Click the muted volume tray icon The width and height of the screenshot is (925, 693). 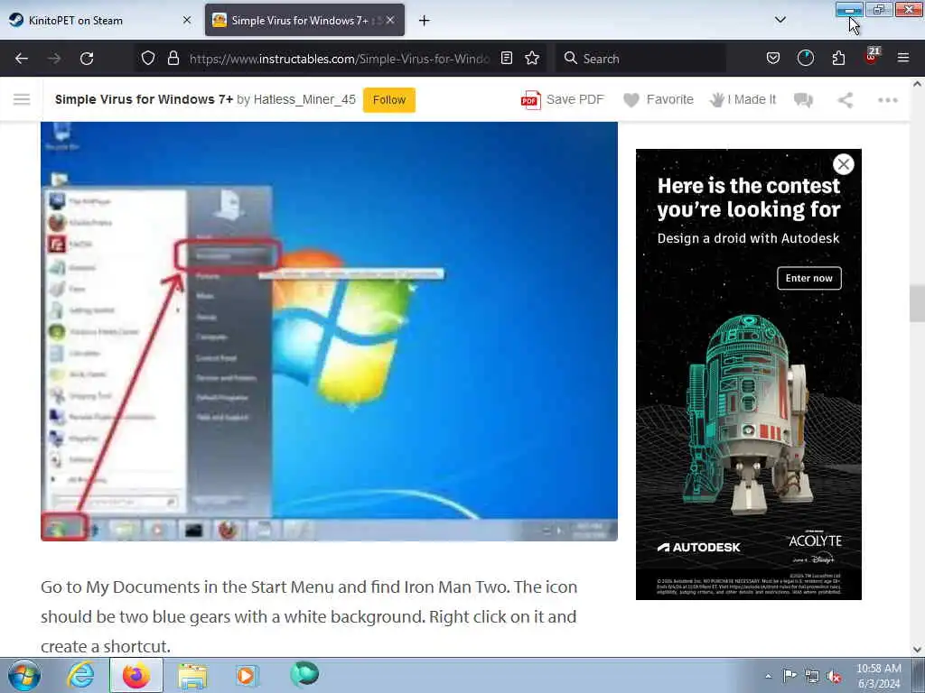(834, 677)
